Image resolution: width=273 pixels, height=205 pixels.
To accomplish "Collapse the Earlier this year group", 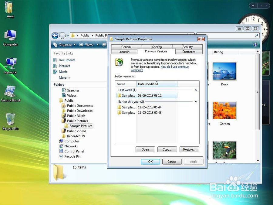I will pyautogui.click(x=196, y=102).
